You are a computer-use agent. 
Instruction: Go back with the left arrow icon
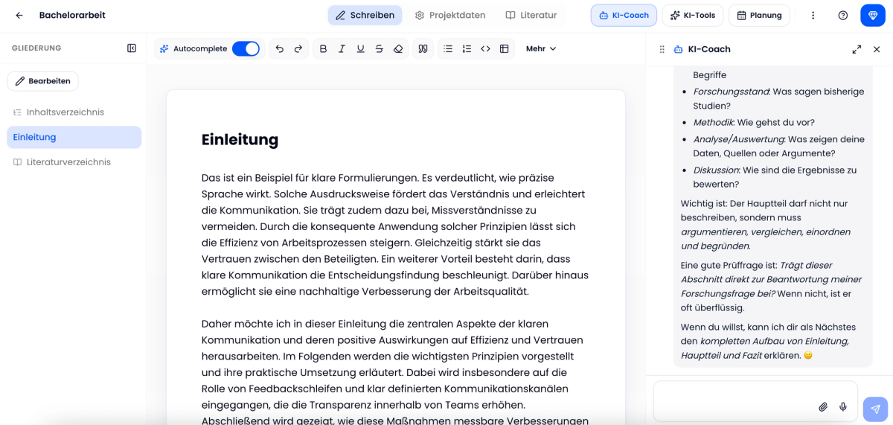(19, 15)
